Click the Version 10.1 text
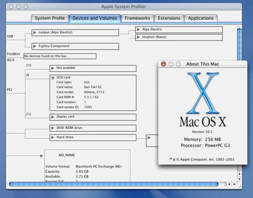 202,131
